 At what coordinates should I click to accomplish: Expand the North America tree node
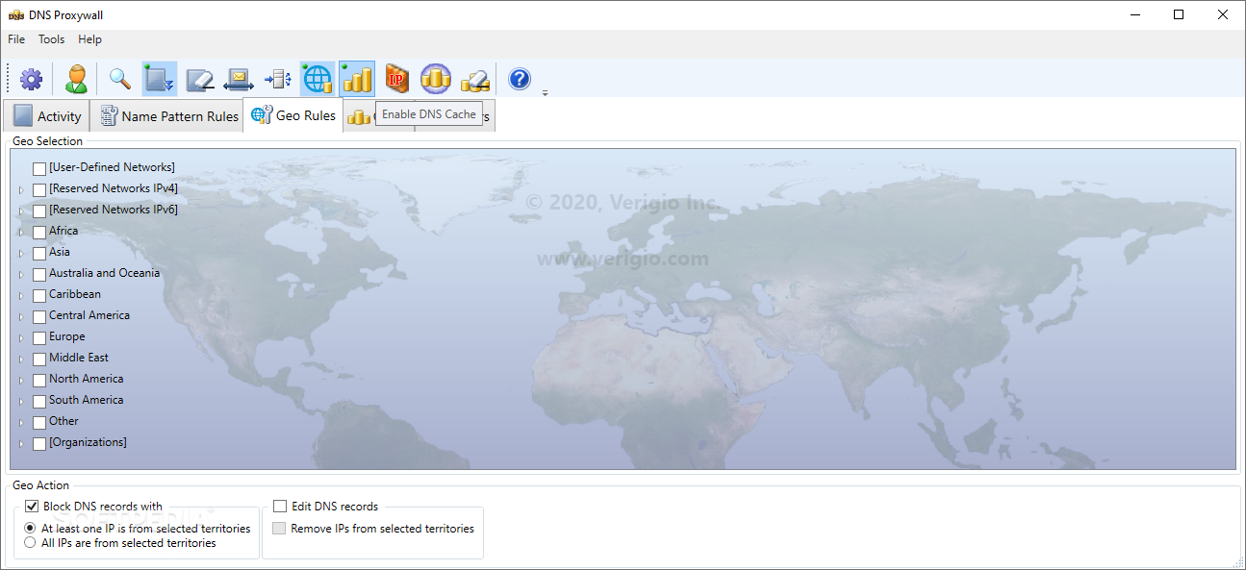[x=21, y=380]
